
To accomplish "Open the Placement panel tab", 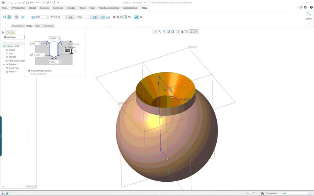I will click(x=18, y=26).
